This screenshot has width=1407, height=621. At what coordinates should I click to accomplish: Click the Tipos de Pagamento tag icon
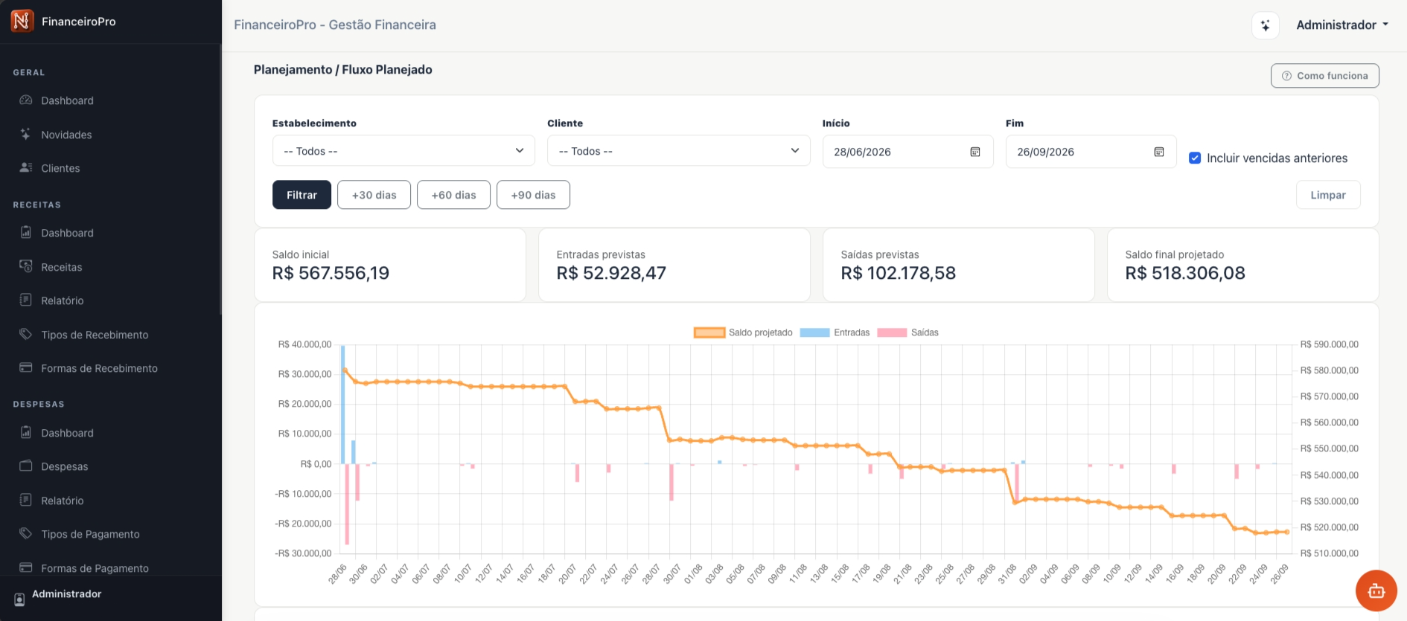coord(26,533)
